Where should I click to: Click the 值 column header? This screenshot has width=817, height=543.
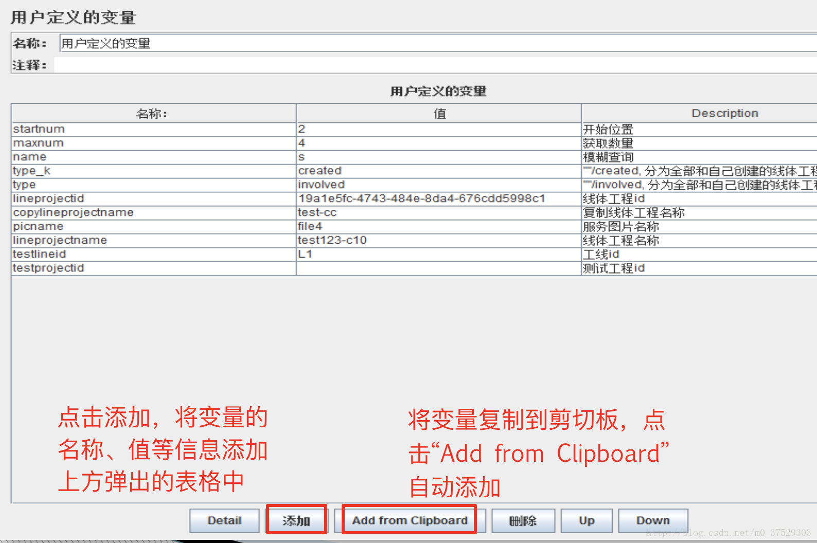point(439,113)
